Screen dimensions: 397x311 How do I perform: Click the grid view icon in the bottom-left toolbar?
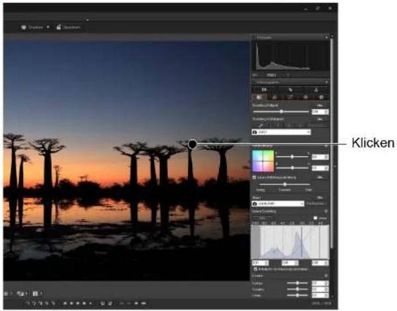click(35, 294)
